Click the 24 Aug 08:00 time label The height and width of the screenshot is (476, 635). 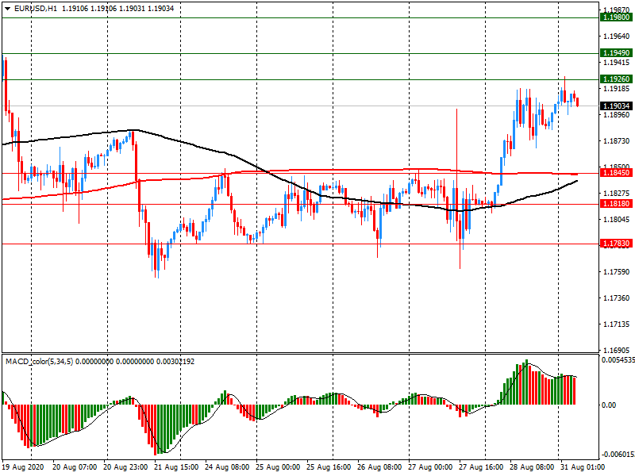[x=228, y=468]
